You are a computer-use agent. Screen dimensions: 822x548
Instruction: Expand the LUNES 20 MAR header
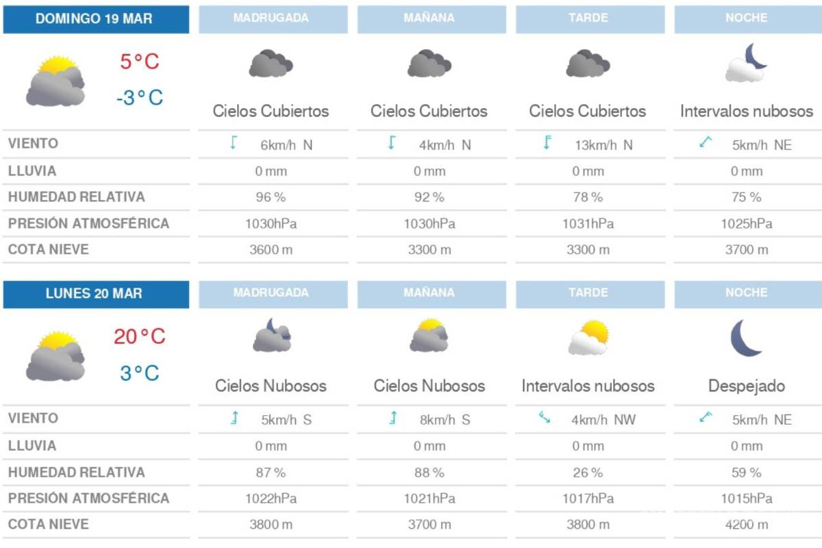(96, 293)
